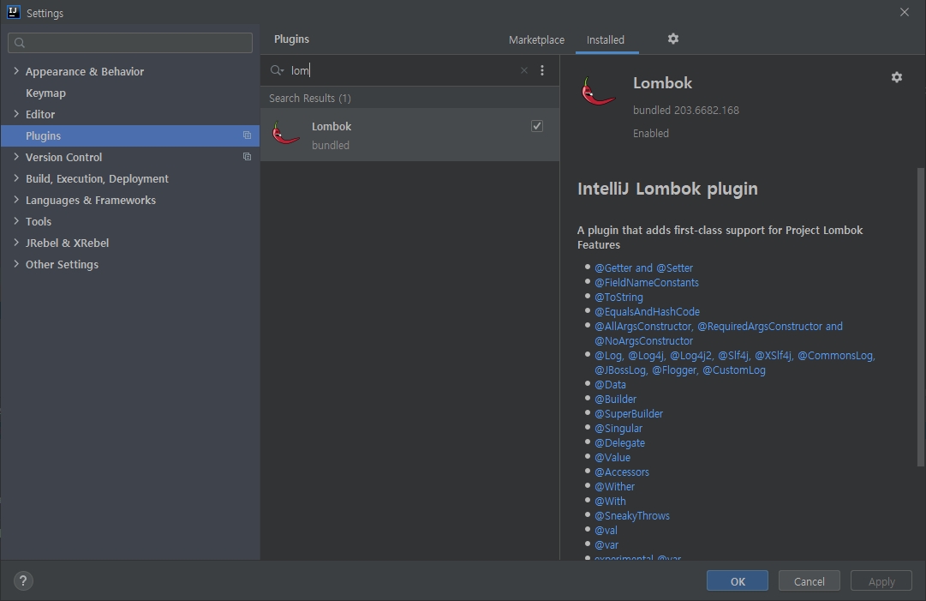Open the Keymap settings page

click(x=45, y=93)
